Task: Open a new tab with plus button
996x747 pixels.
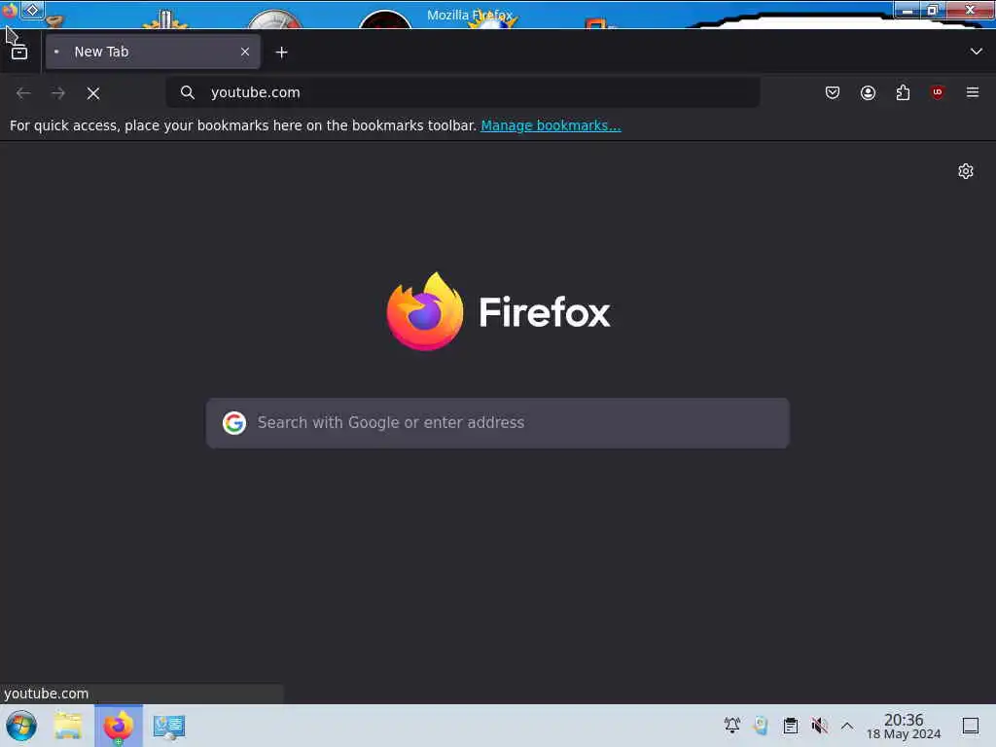Action: (281, 53)
